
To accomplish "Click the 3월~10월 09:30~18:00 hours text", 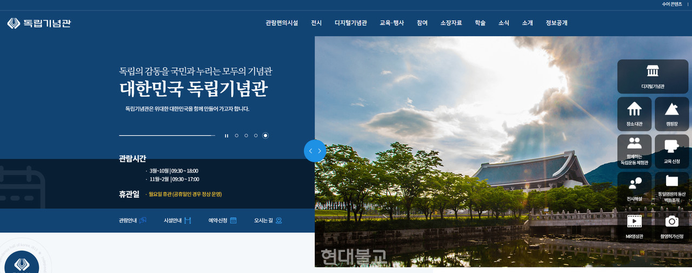I will (x=174, y=171).
